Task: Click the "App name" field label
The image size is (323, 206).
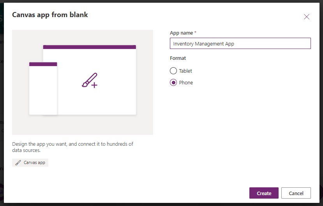Action: tap(181, 33)
